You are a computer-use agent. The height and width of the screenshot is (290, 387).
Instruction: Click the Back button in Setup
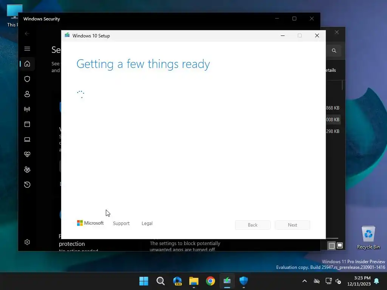[253, 225]
